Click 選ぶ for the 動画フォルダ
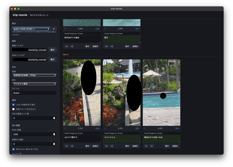 coord(52,50)
